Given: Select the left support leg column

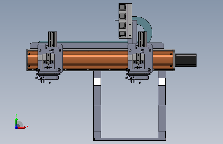Looking at the screenshot, I should click(97, 105).
